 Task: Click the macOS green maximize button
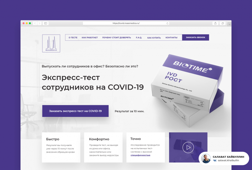(30, 23)
